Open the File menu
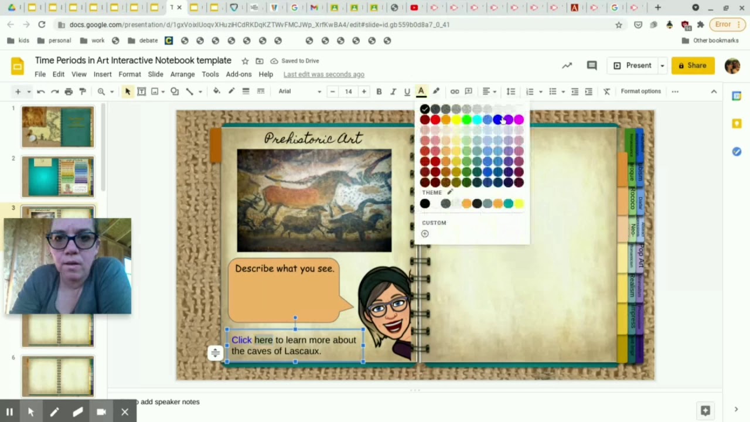 (x=40, y=74)
